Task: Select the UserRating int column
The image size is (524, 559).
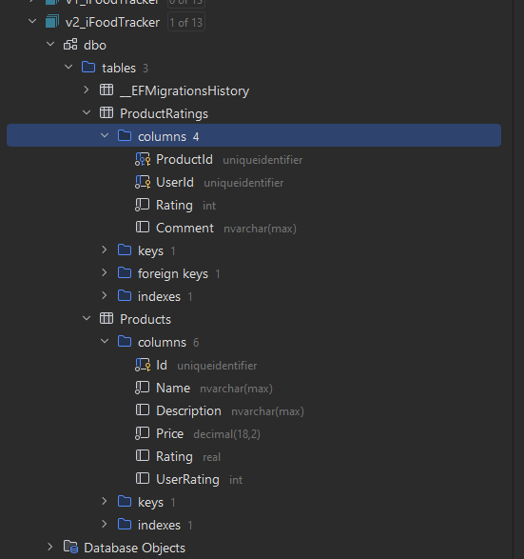Action: click(x=189, y=479)
